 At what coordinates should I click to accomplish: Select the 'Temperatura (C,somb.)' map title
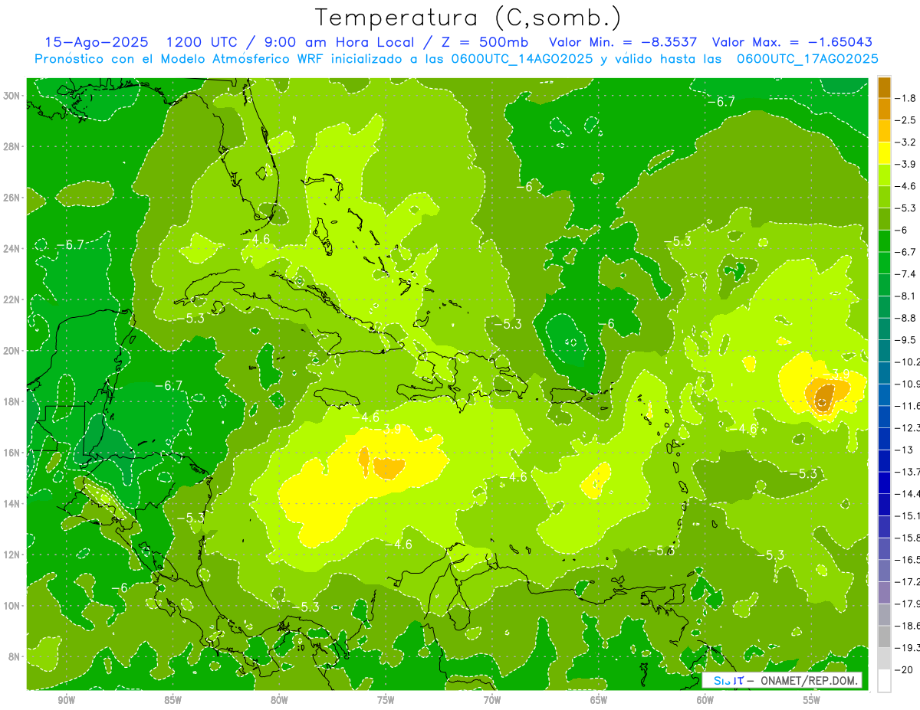(468, 18)
